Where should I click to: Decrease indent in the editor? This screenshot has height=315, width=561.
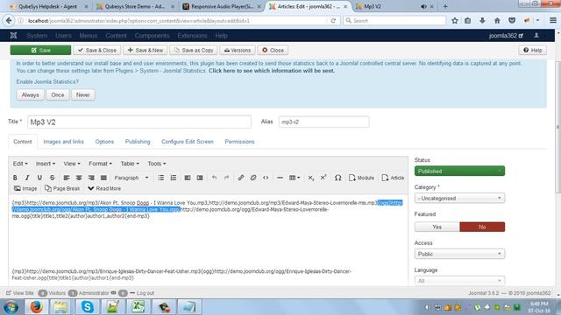click(x=188, y=178)
